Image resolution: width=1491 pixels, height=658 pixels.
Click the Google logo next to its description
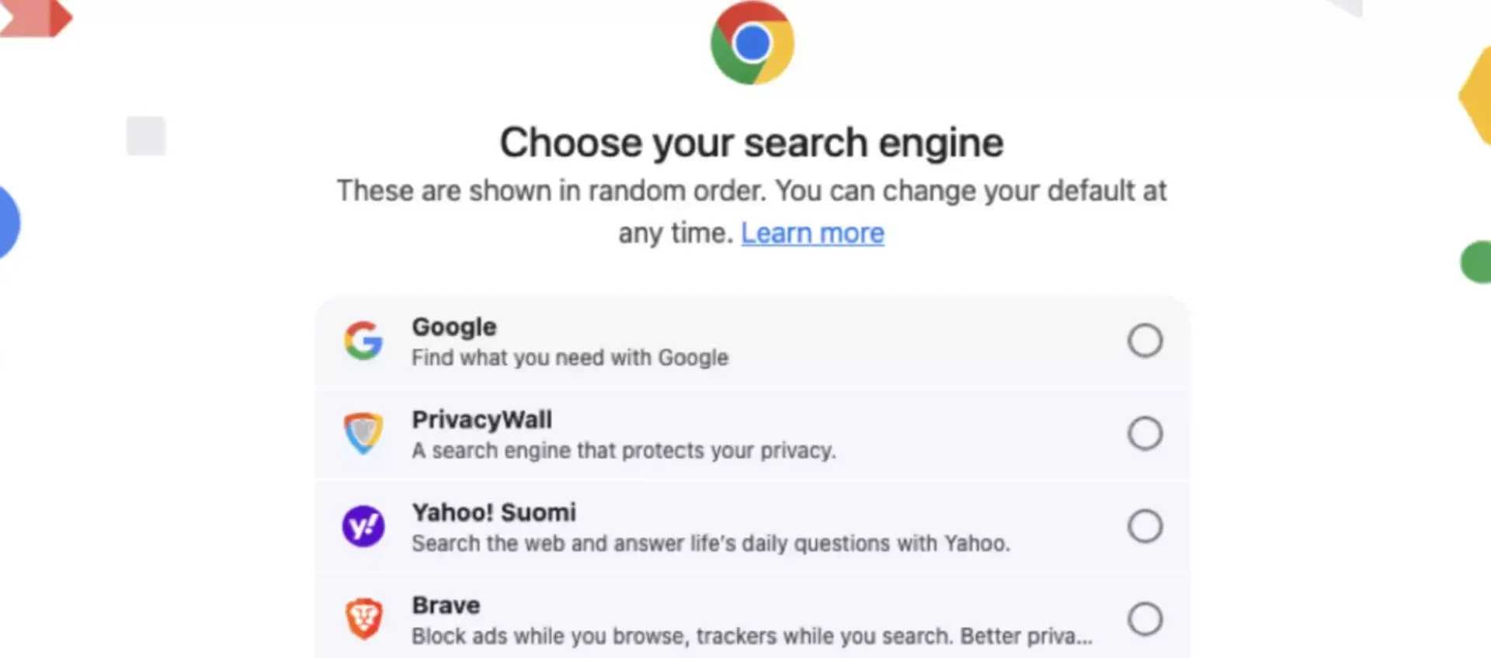pos(363,341)
